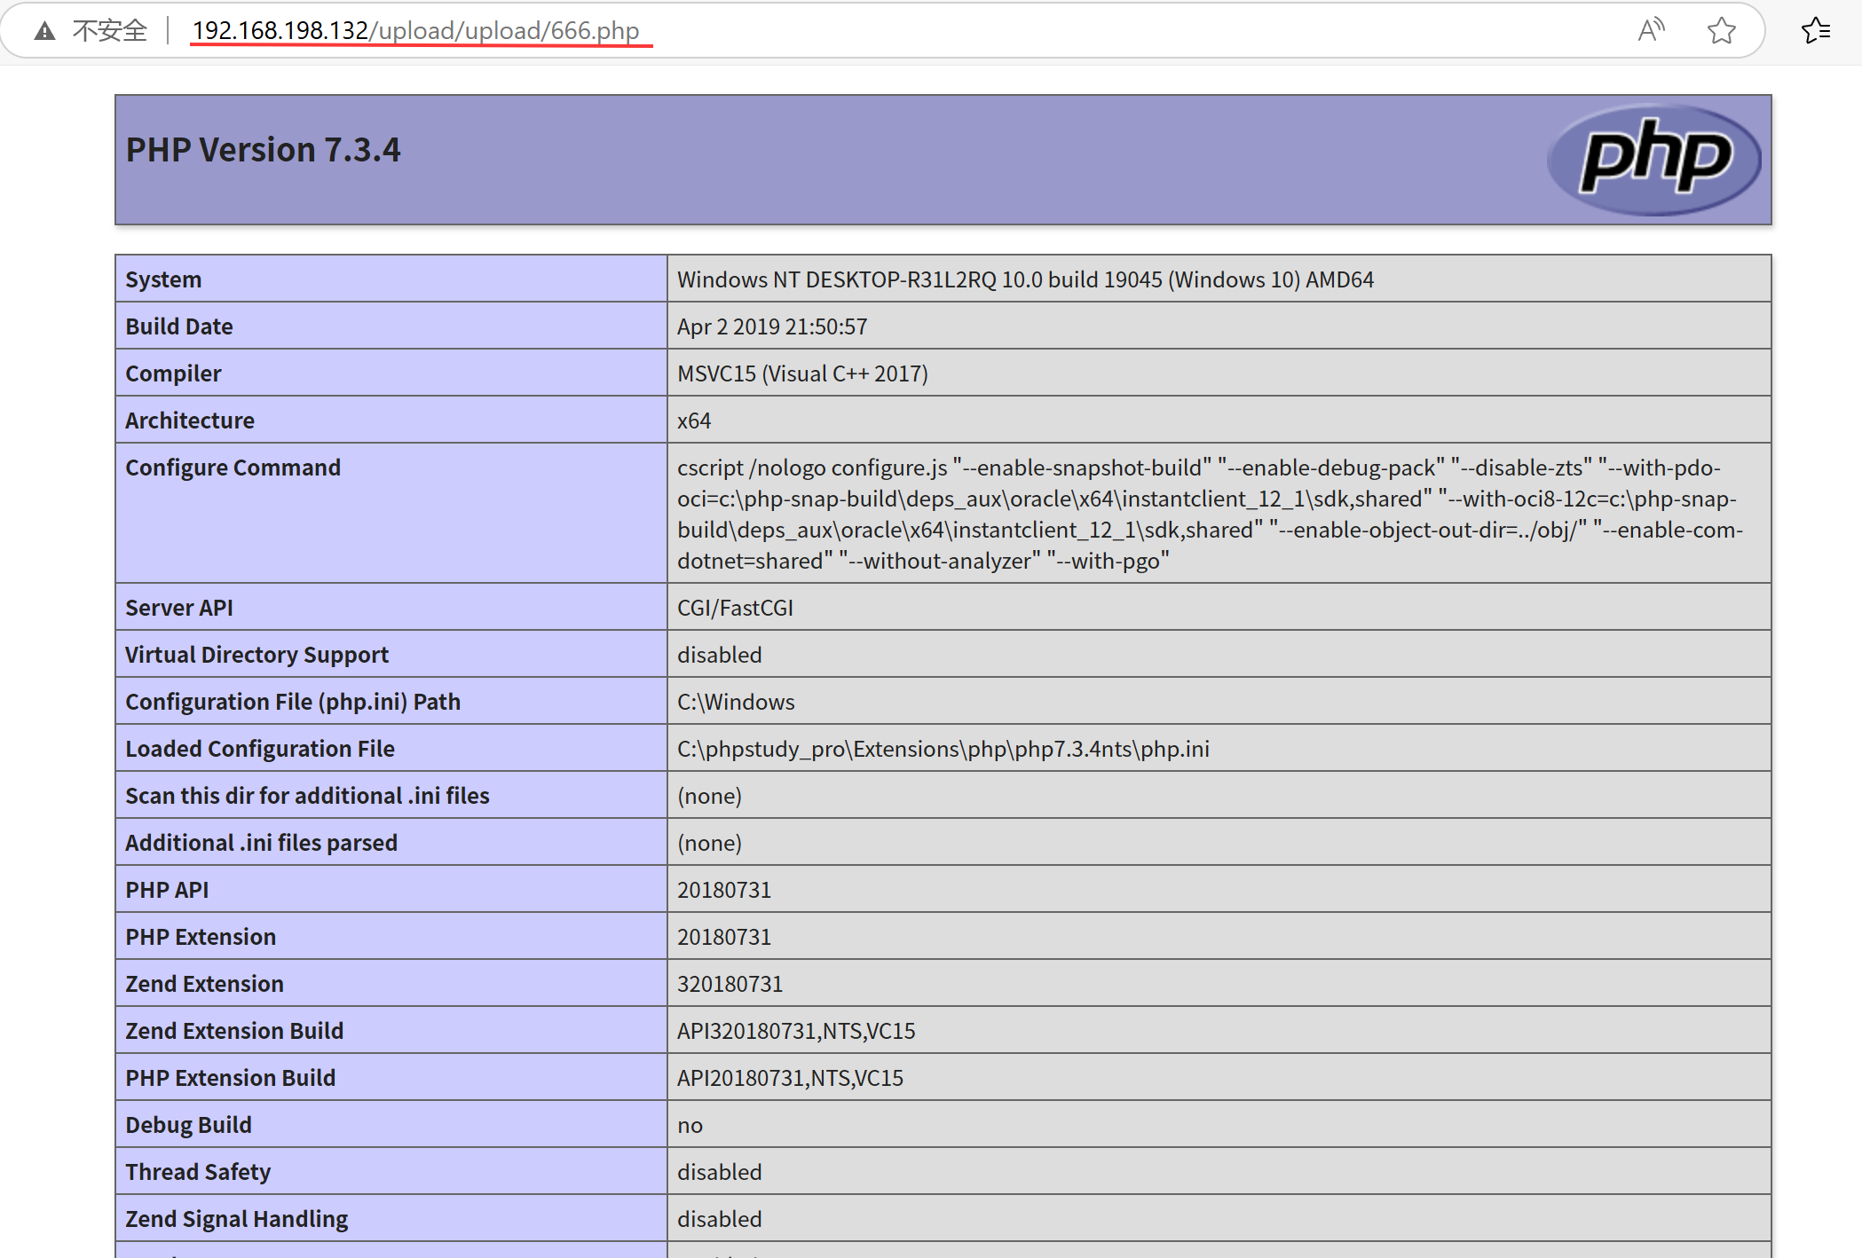Select the Configure Command label cell
1862x1258 pixels.
(233, 468)
